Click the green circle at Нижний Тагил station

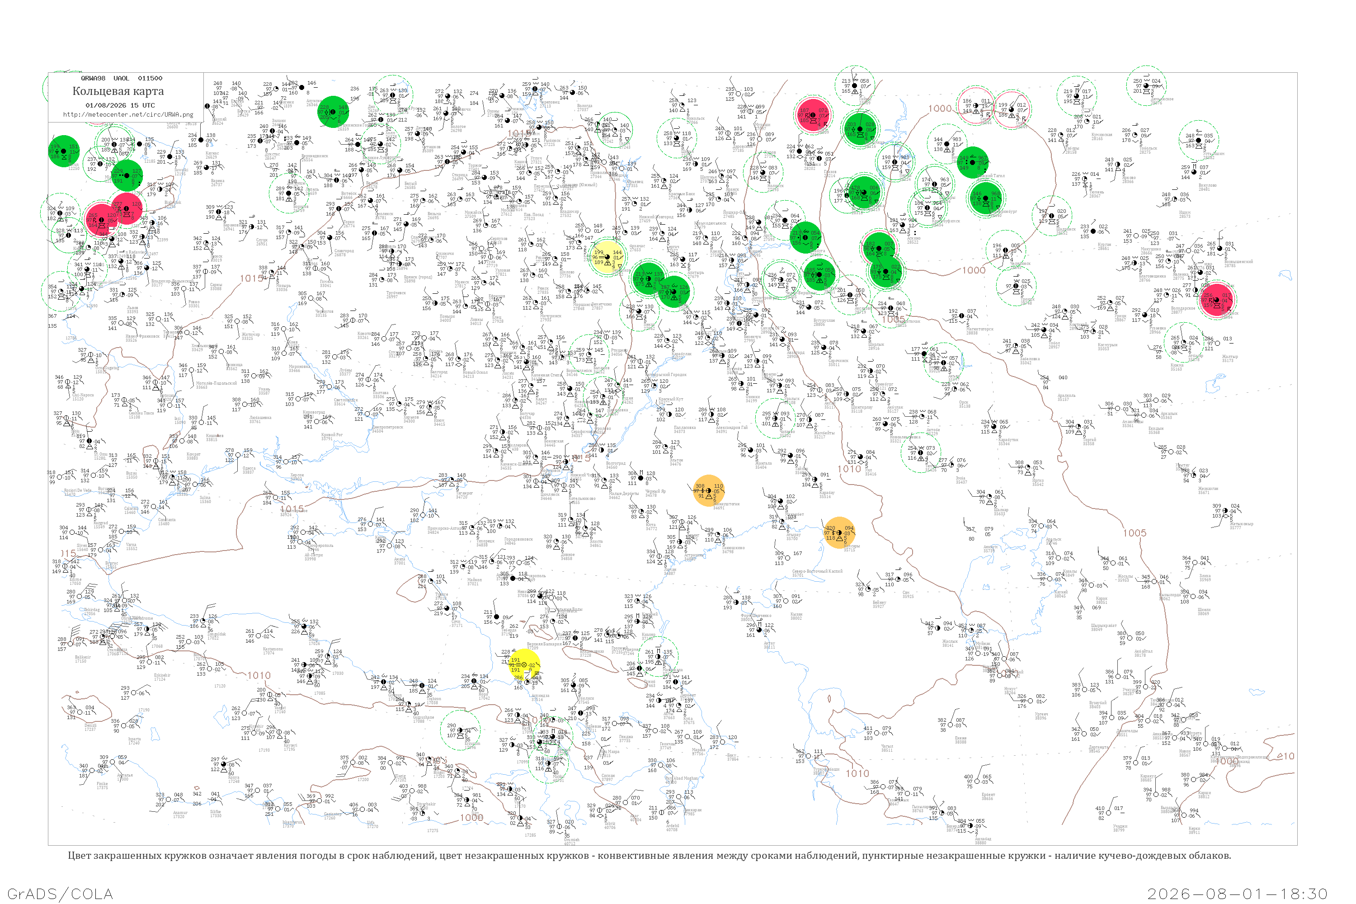(973, 163)
